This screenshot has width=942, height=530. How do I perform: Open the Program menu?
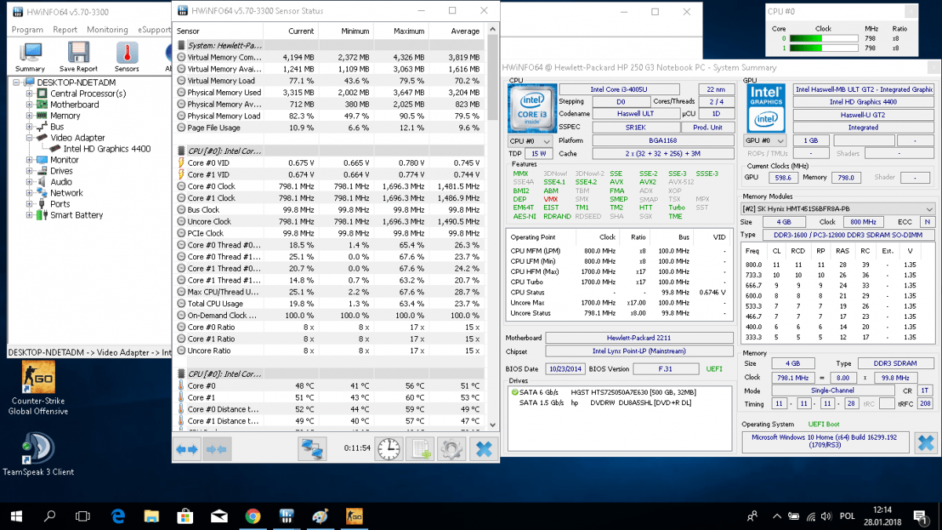pos(27,30)
